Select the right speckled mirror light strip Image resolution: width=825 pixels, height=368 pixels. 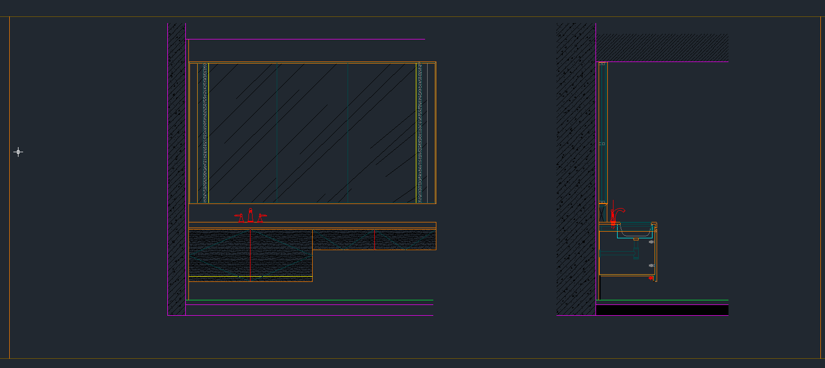[420, 133]
